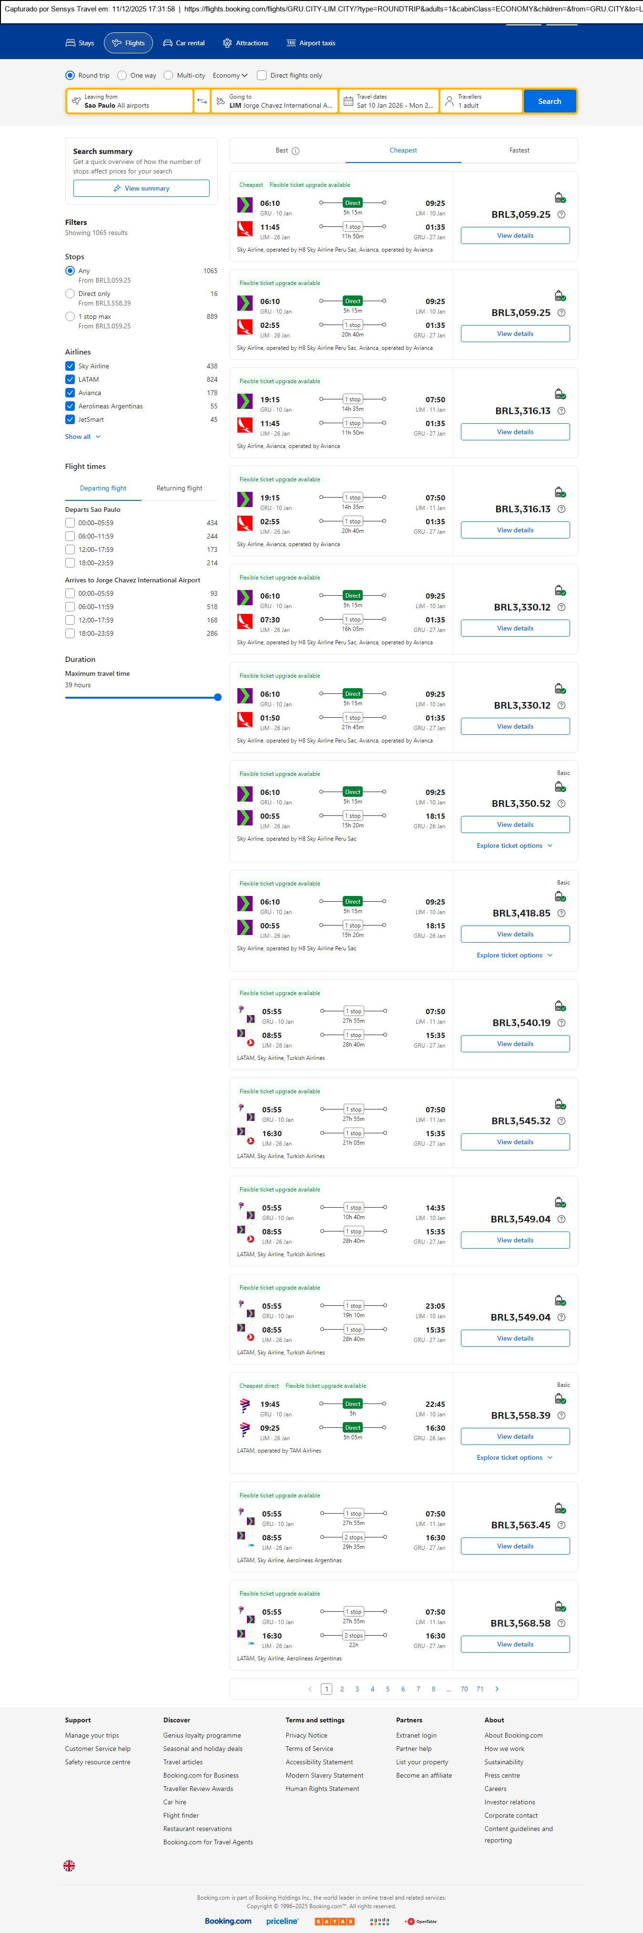This screenshot has height=1933, width=643.
Task: Click the info icon beside the Best tab
Action: 296,151
